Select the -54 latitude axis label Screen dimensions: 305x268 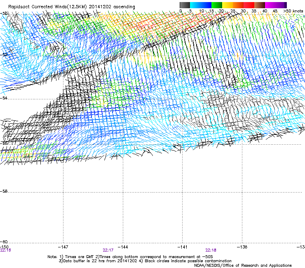4,98
